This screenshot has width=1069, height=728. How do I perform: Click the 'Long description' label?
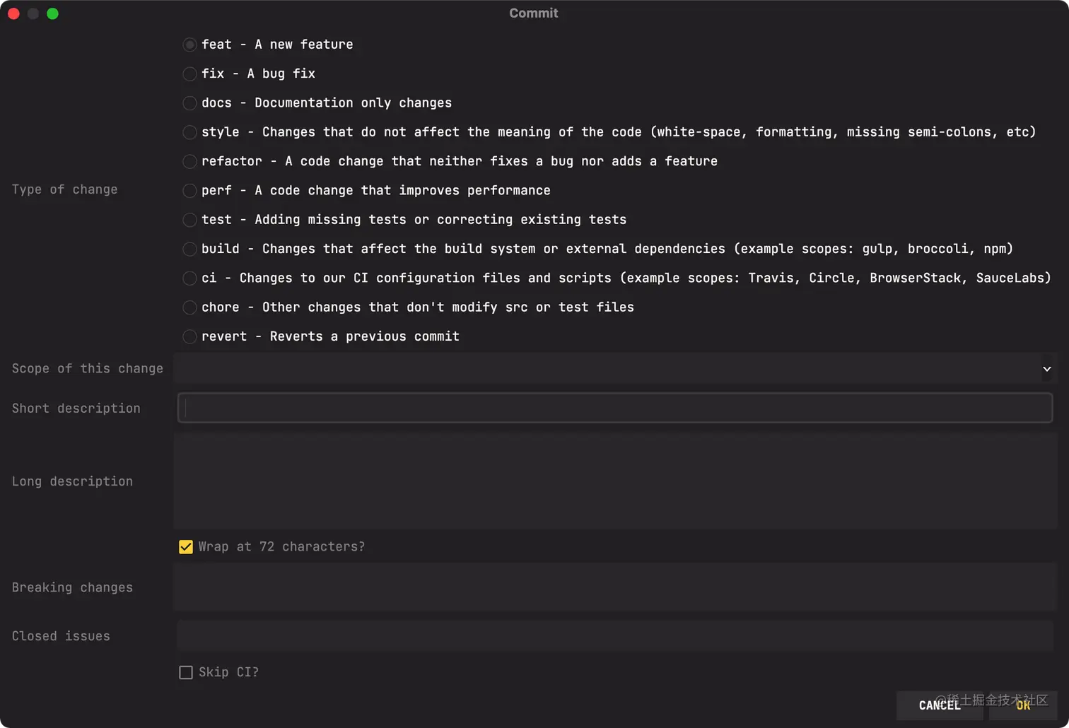pyautogui.click(x=72, y=481)
